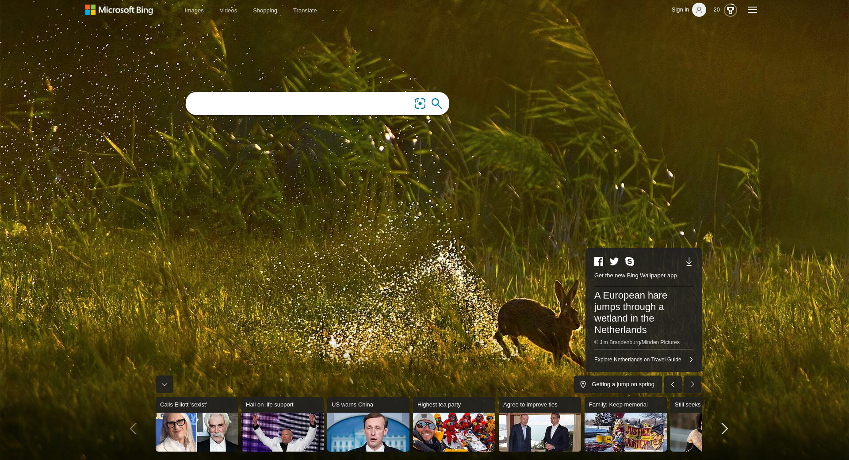Click the magnifying glass search icon
Screen dimensions: 849x460
point(436,103)
